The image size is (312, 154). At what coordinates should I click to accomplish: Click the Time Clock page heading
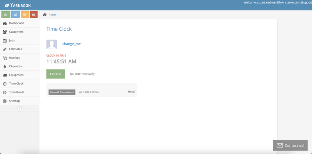59,29
